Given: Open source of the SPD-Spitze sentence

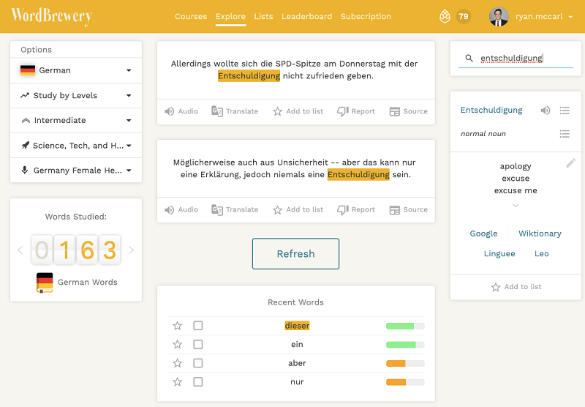Looking at the screenshot, I should click(409, 111).
